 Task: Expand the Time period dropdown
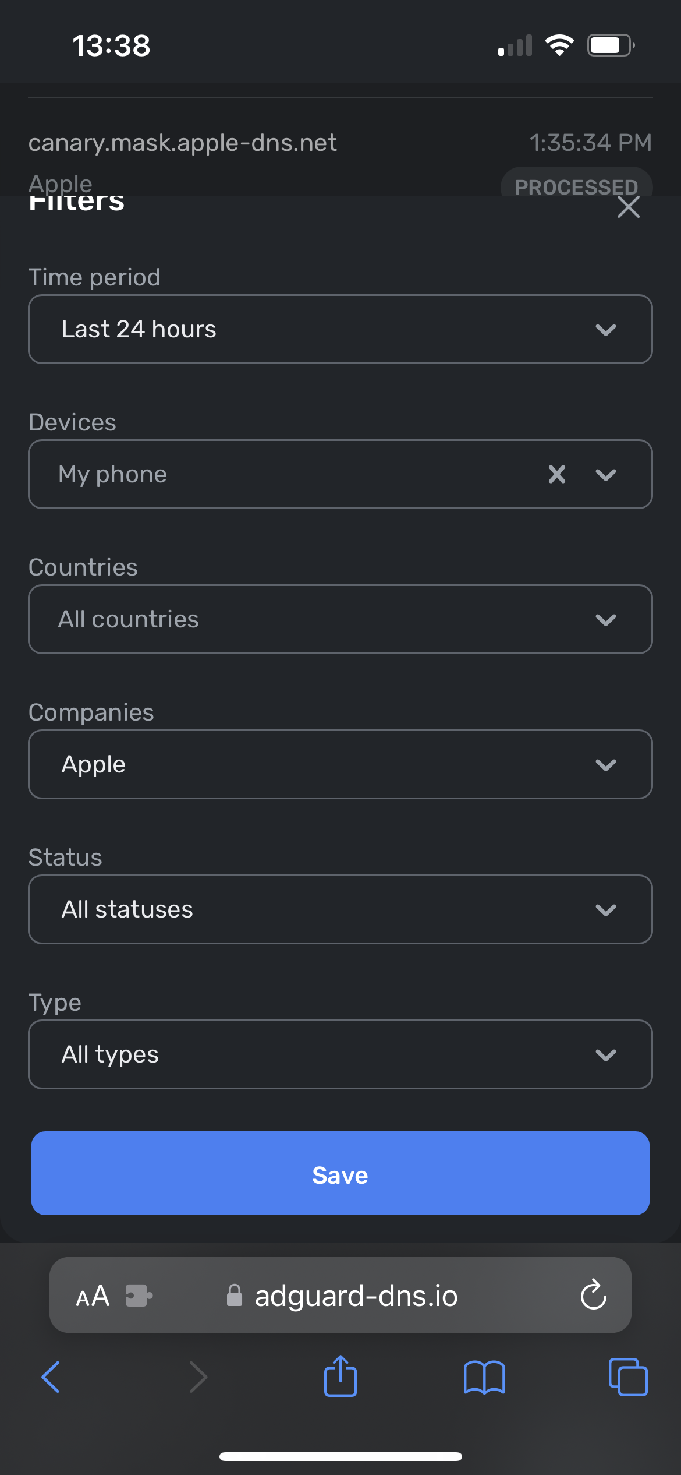click(x=340, y=329)
